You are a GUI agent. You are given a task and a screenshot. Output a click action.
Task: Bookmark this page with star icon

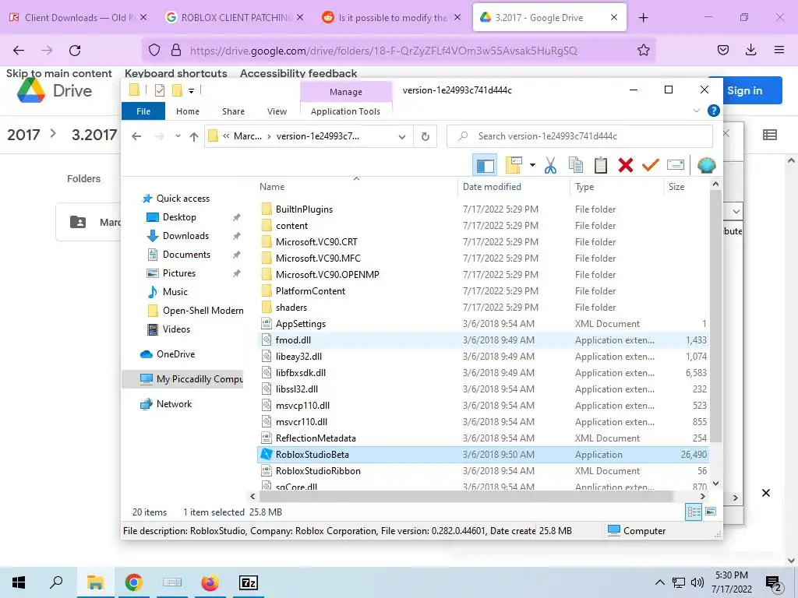pyautogui.click(x=643, y=50)
